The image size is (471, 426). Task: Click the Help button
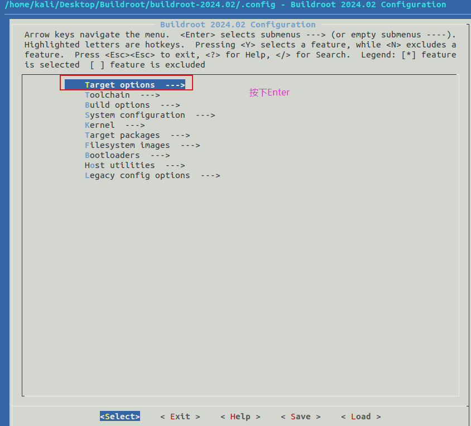[241, 417]
